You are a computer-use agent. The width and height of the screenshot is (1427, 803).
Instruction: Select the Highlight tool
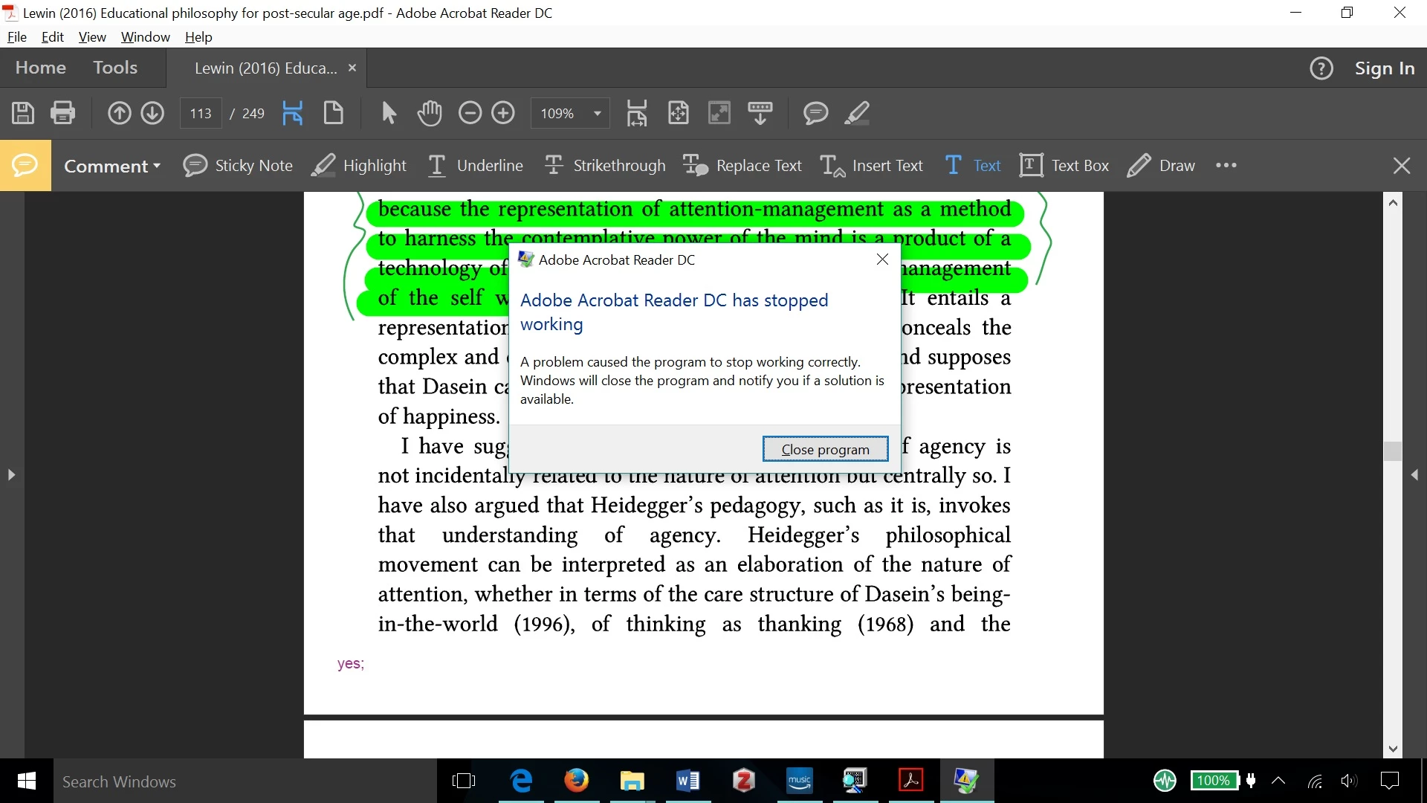coord(359,165)
